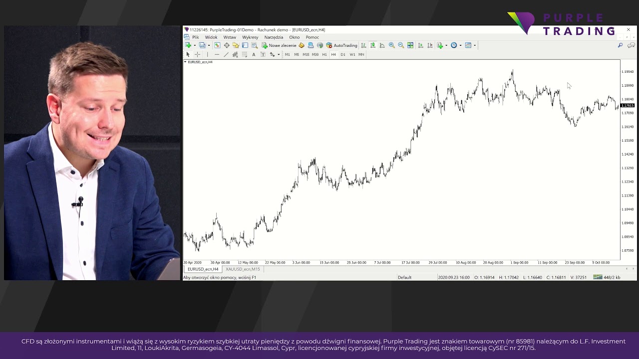Switch to line chart display
The height and width of the screenshot is (359, 639).
(382, 45)
